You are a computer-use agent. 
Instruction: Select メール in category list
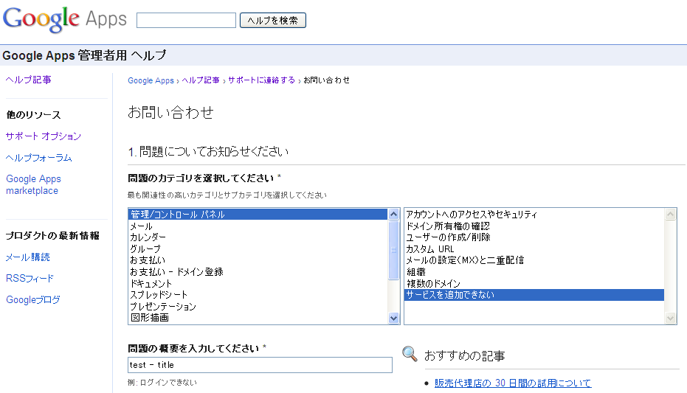click(258, 226)
